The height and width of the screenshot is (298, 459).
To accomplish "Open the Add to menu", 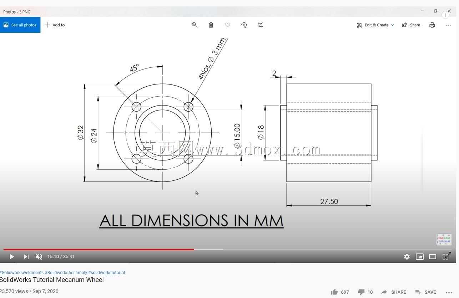I will [55, 25].
